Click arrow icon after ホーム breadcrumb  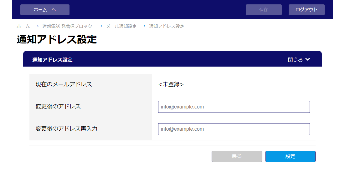click(x=36, y=26)
